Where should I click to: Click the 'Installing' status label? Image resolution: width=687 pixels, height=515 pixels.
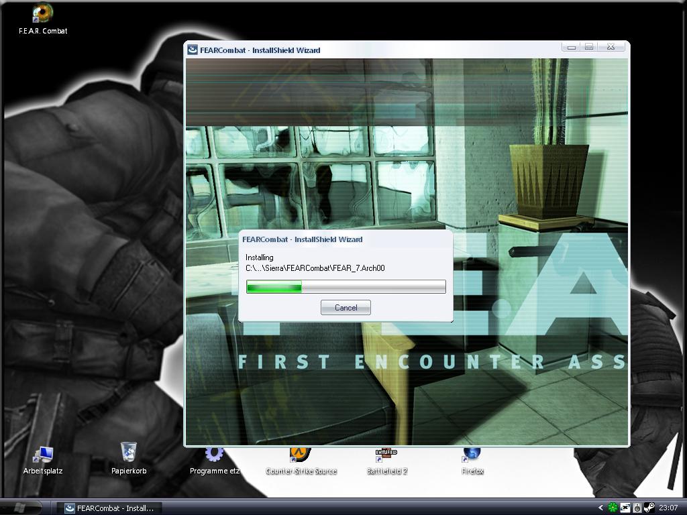pyautogui.click(x=260, y=257)
